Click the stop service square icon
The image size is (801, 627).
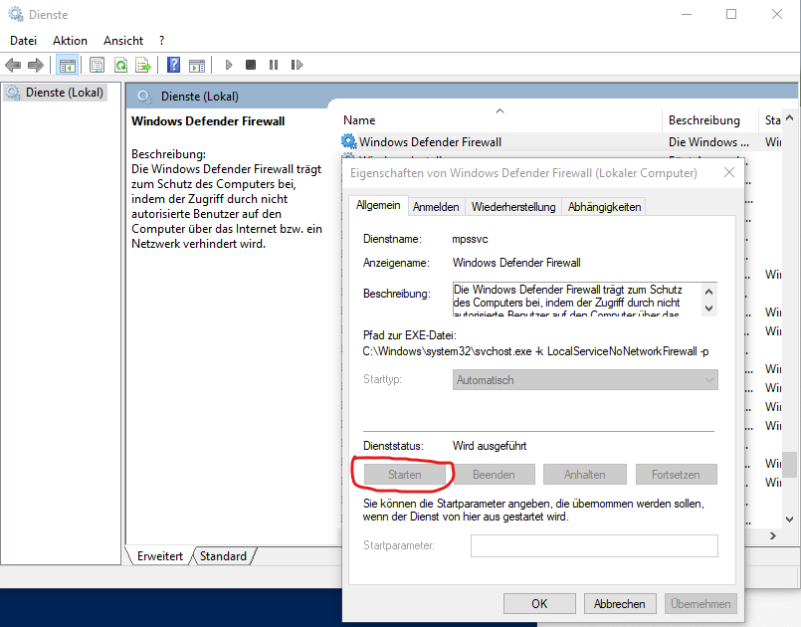coord(251,65)
